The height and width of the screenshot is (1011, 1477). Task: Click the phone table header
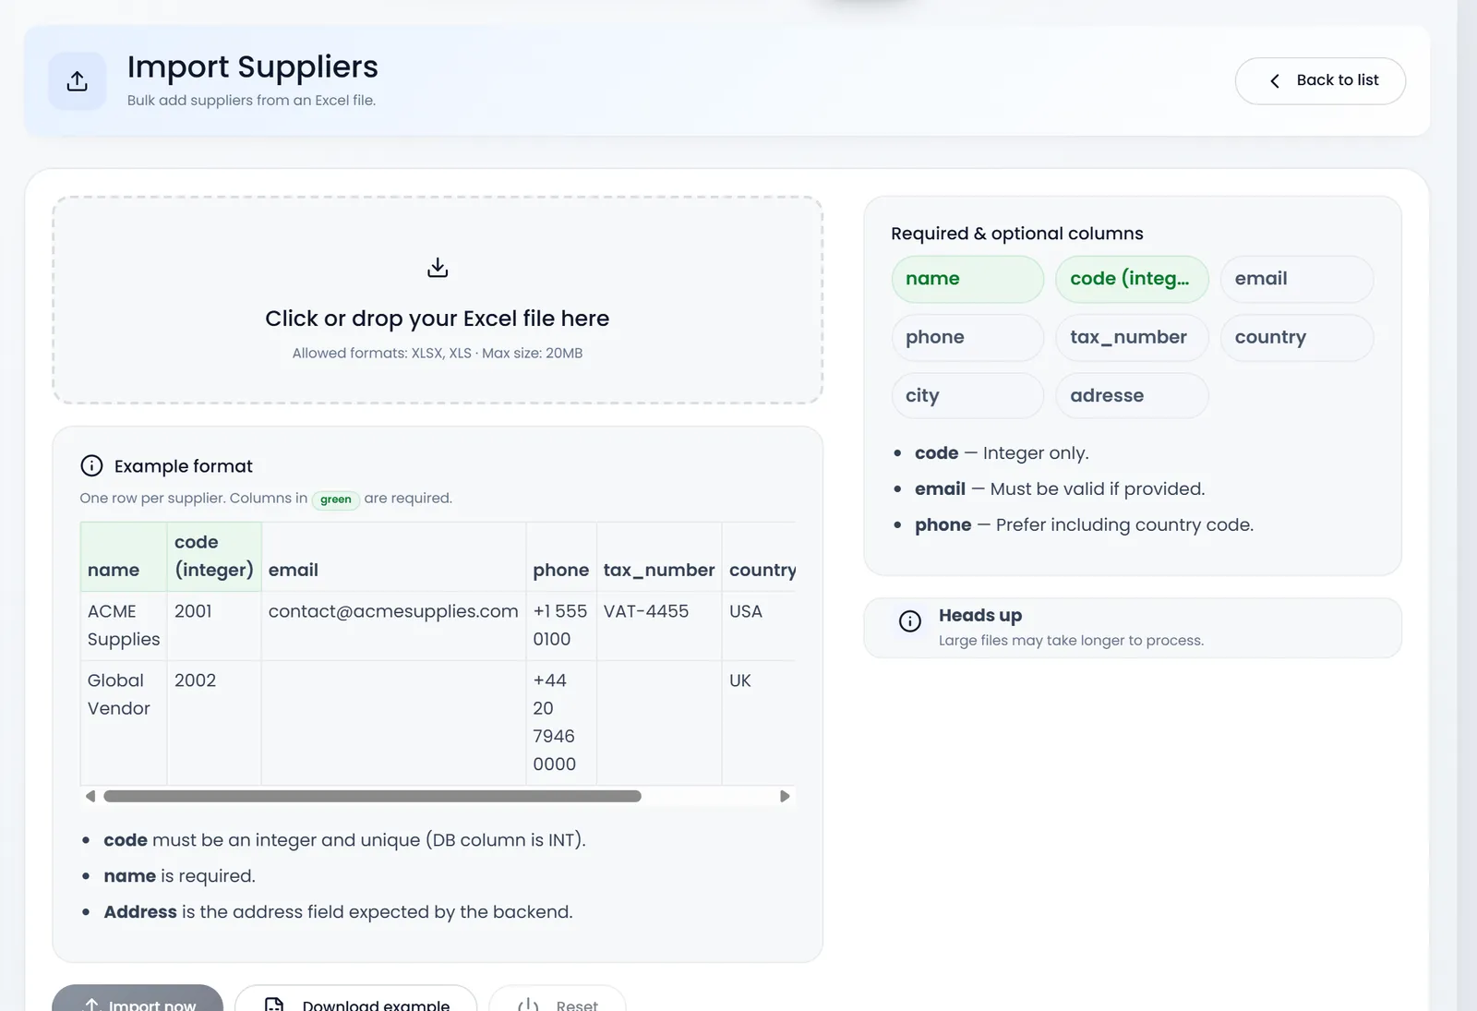561,557
